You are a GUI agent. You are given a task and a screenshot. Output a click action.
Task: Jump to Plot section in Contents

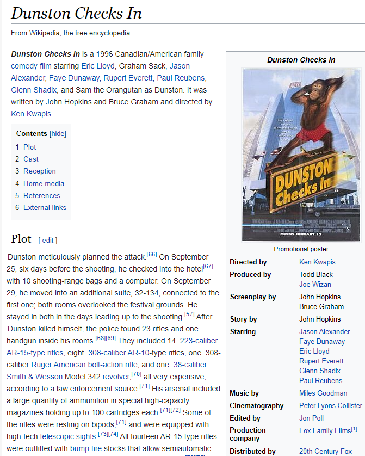tap(29, 147)
